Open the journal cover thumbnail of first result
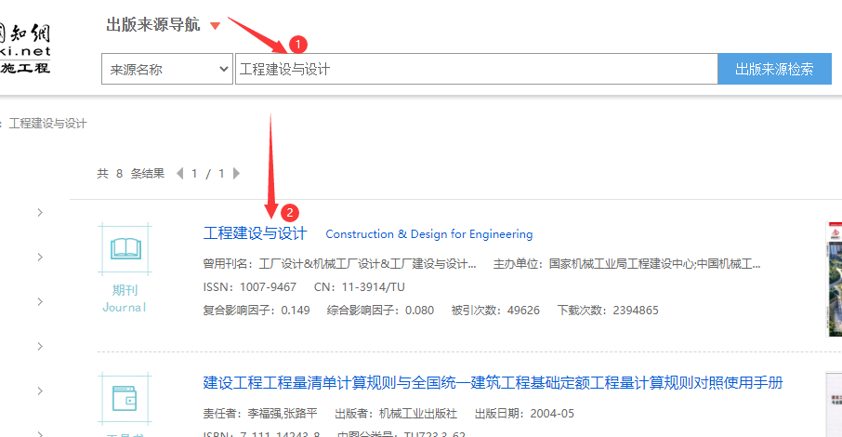The height and width of the screenshot is (437, 842). 834,279
